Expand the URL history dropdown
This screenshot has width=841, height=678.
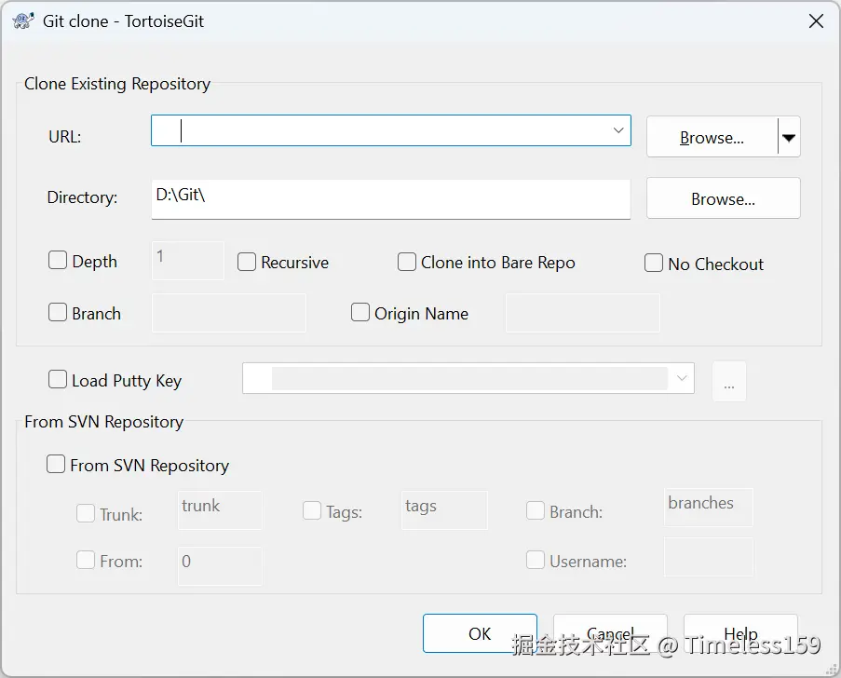point(618,130)
